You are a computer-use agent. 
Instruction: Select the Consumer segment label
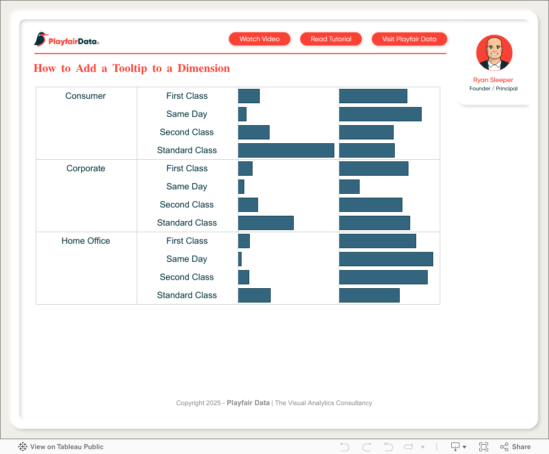86,96
